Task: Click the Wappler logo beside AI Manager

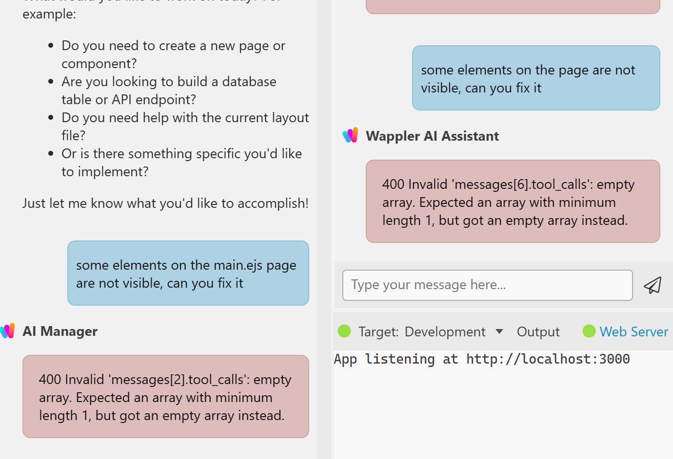Action: (8, 331)
